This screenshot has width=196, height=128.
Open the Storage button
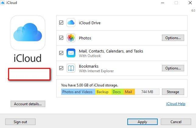173,92
